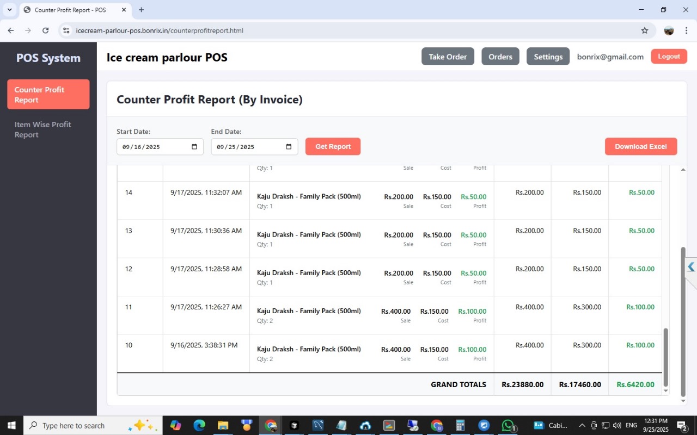Click the Get Report button
697x435 pixels.
tap(333, 146)
